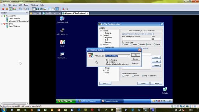Image resolution: width=199 pixels, height=112 pixels.
Task: Collapse the Session category in PuTTY
Action: [x=101, y=31]
